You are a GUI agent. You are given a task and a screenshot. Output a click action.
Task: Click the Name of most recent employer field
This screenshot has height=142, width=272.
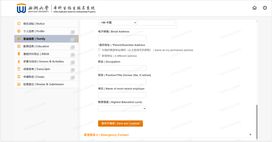[x=122, y=95]
